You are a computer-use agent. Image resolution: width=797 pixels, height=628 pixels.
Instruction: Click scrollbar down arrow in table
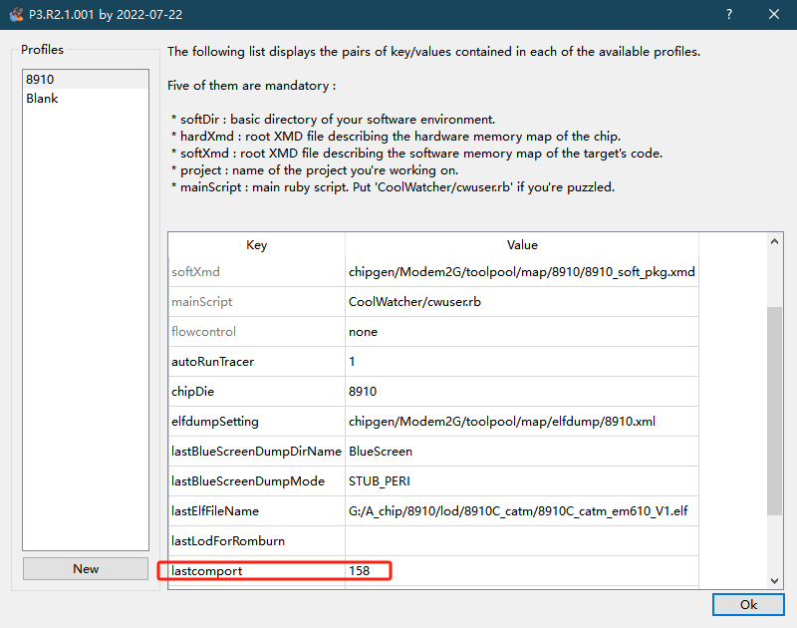(775, 580)
